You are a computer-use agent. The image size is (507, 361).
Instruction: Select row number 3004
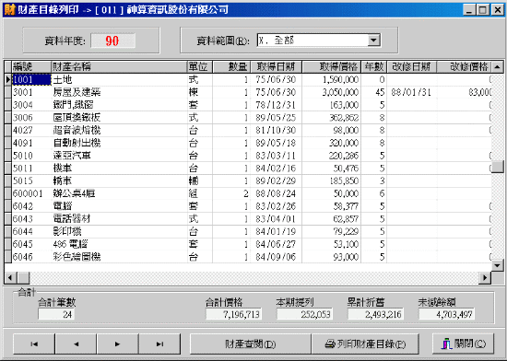[31, 105]
